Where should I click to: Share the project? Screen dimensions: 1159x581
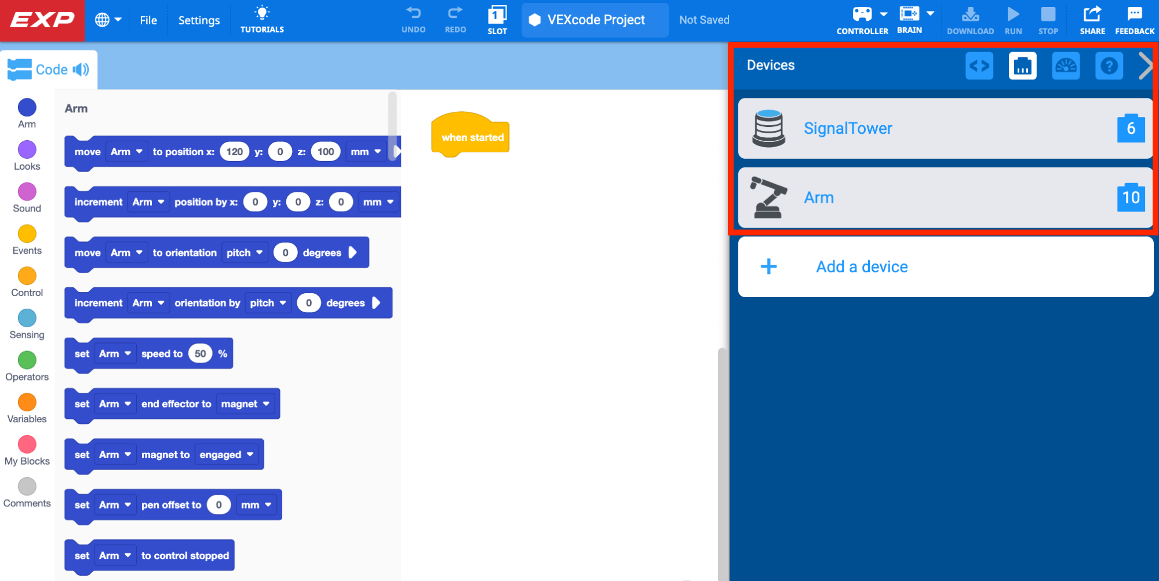pos(1092,20)
